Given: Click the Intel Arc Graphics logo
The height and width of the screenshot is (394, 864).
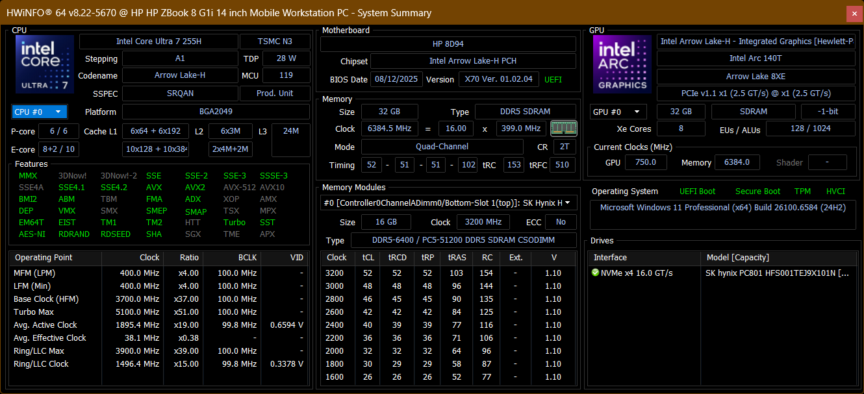Looking at the screenshot, I should point(622,64).
